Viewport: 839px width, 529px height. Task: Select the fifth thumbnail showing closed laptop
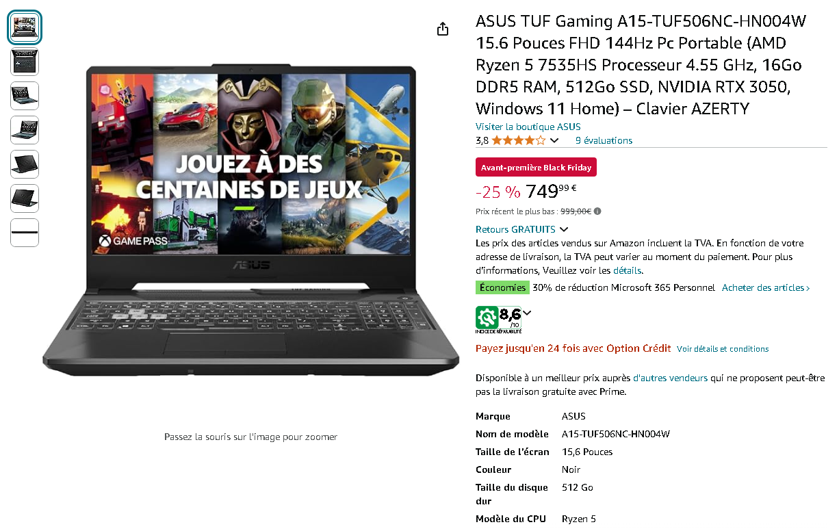click(x=25, y=164)
